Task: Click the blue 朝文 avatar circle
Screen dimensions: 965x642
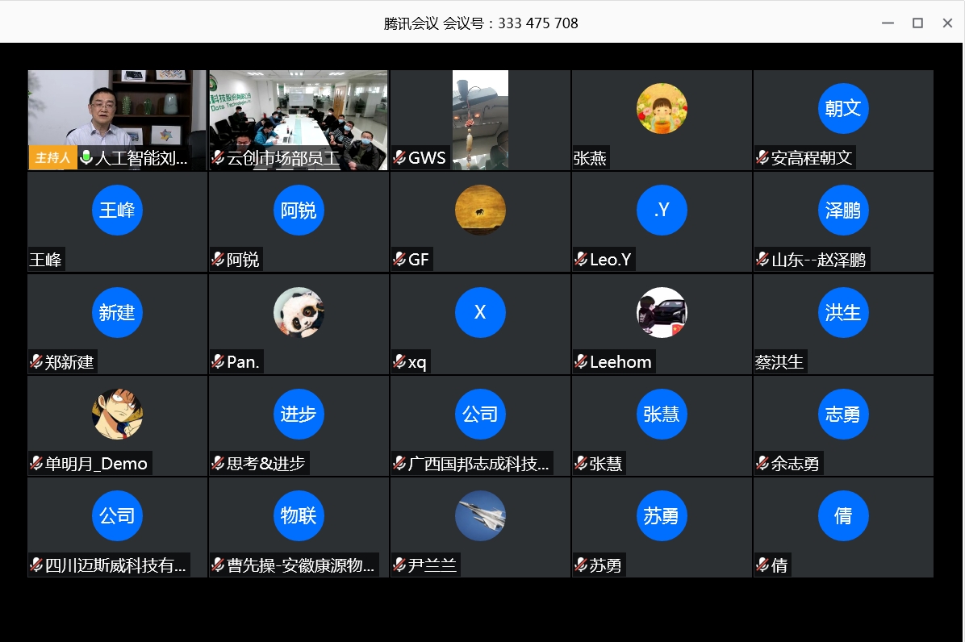Action: [843, 108]
